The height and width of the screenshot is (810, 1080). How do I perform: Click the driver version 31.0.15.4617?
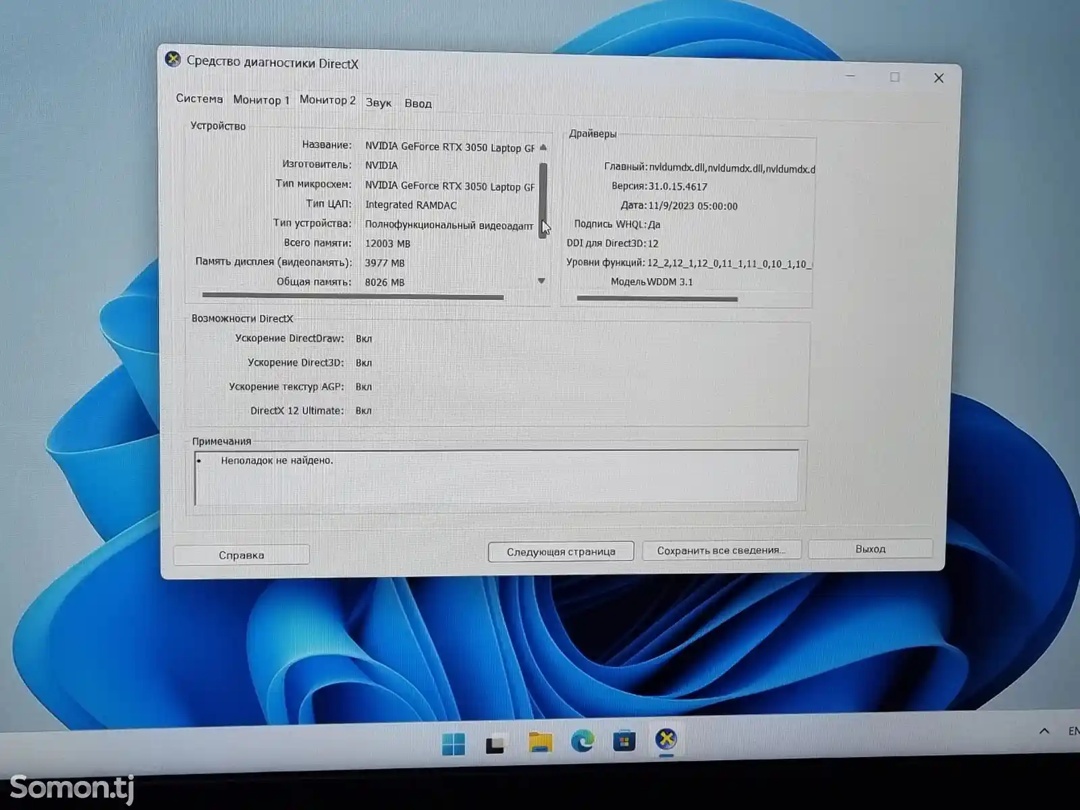tap(678, 187)
